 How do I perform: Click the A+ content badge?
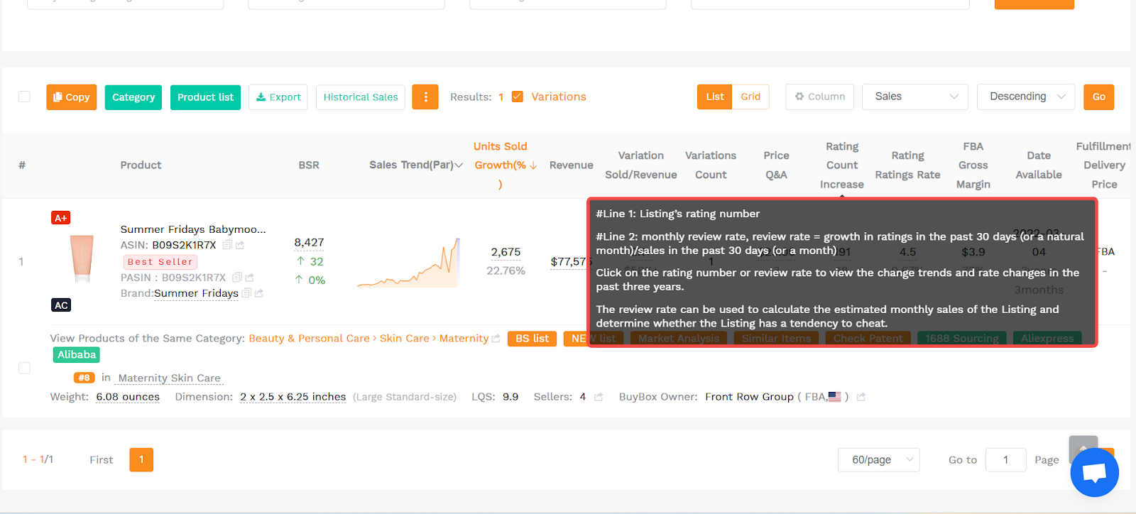click(61, 218)
